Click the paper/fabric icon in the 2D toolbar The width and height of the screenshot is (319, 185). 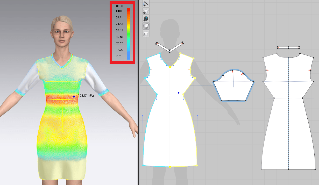pos(146,26)
